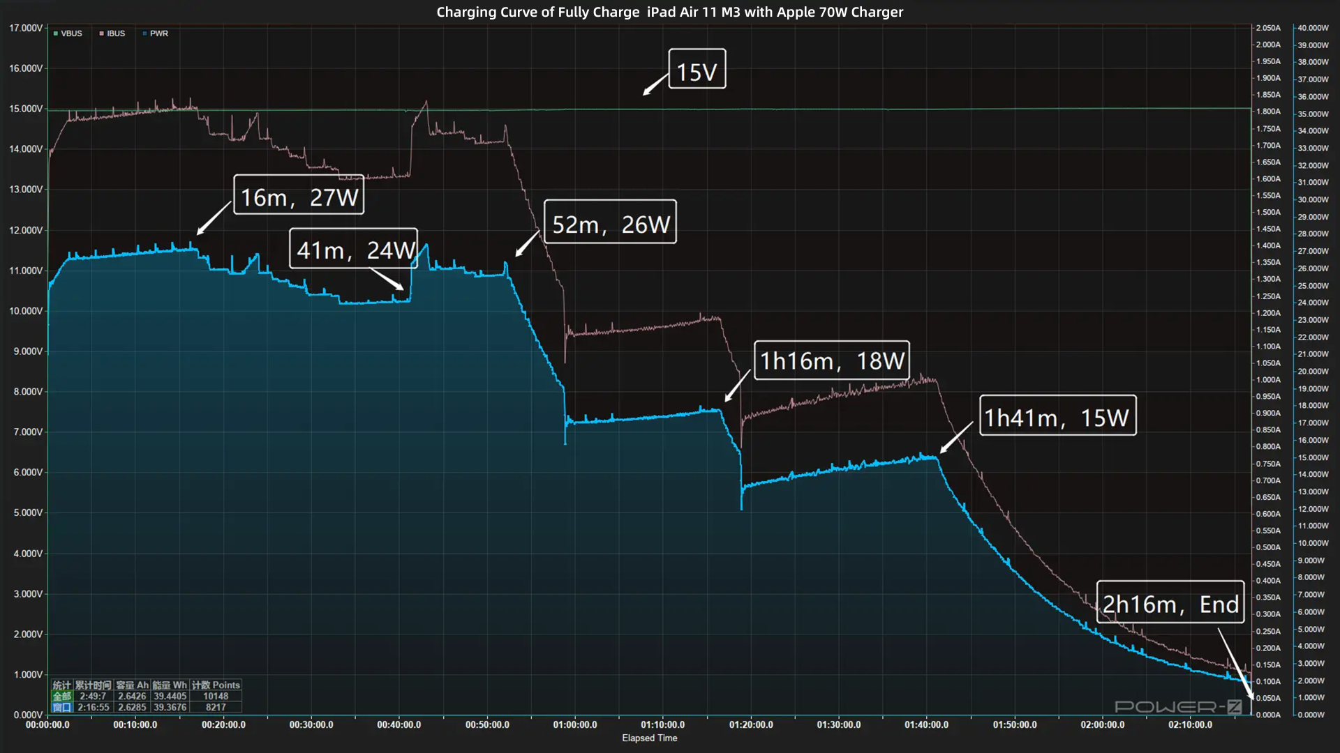Click the 容量 Ah column header
Viewport: 1340px width, 753px height.
click(133, 685)
